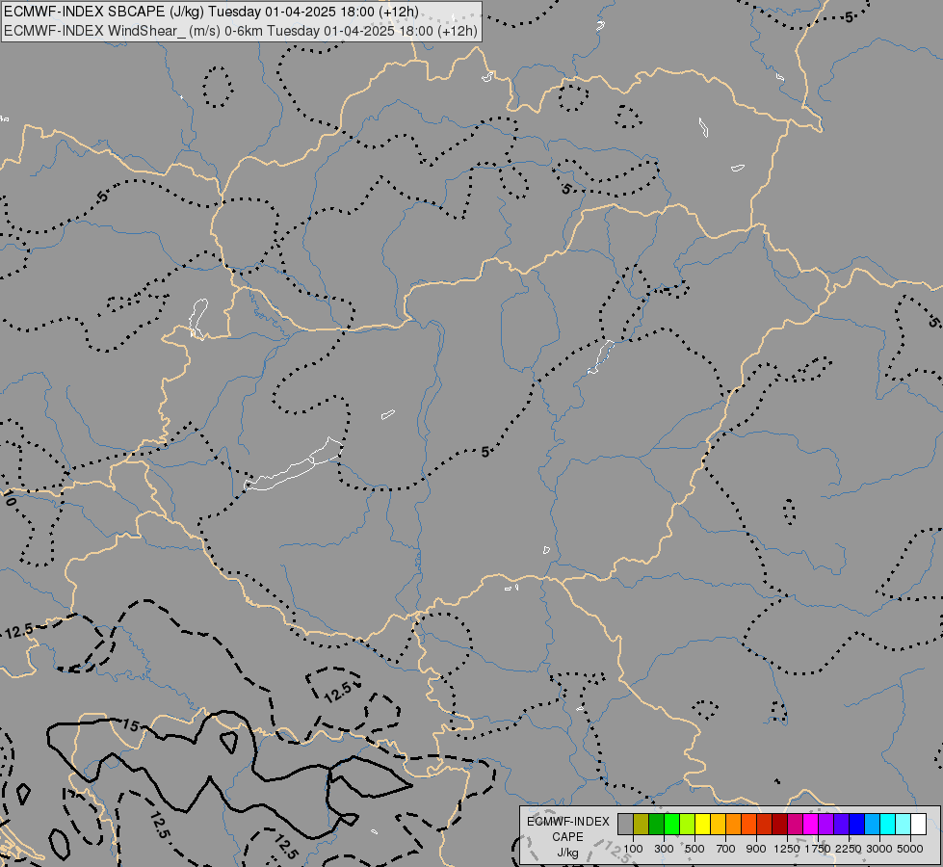Click the SBCAPE title line text
This screenshot has height=867, width=943.
tap(211, 12)
